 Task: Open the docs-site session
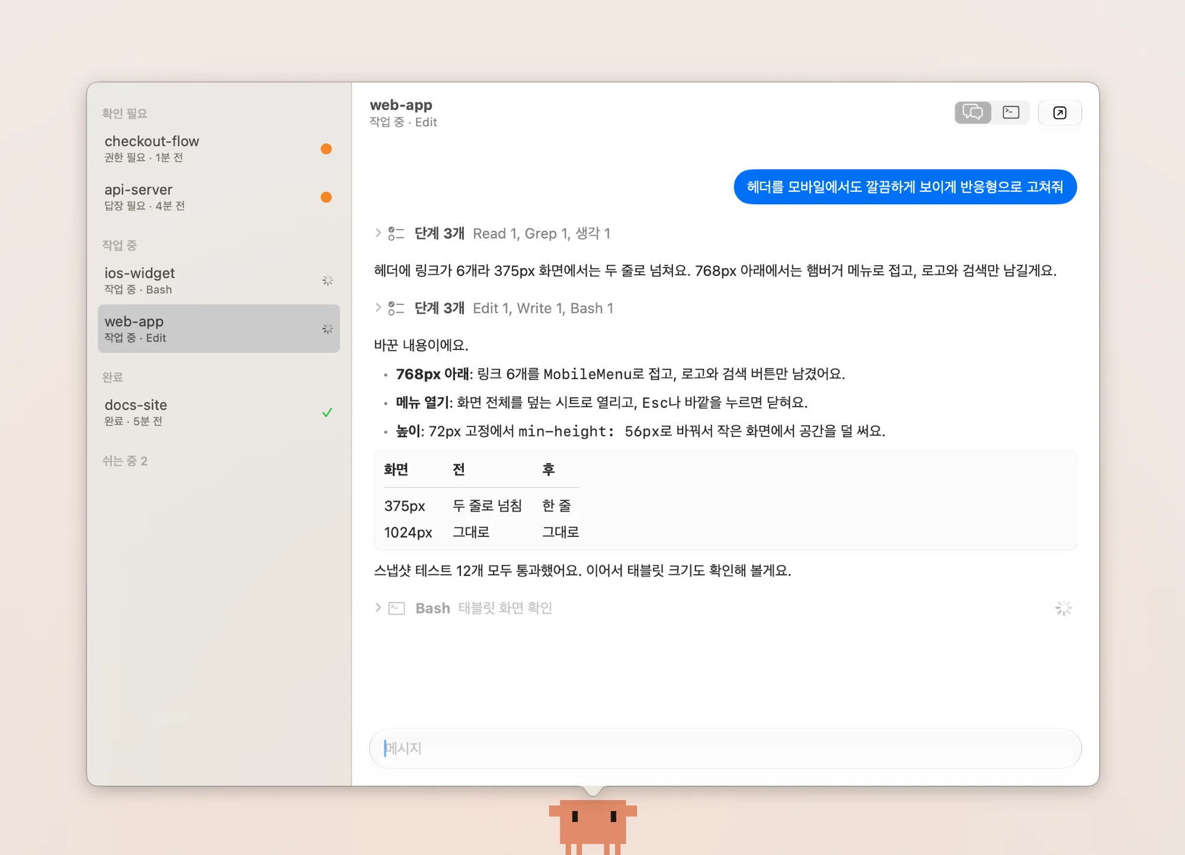point(219,412)
